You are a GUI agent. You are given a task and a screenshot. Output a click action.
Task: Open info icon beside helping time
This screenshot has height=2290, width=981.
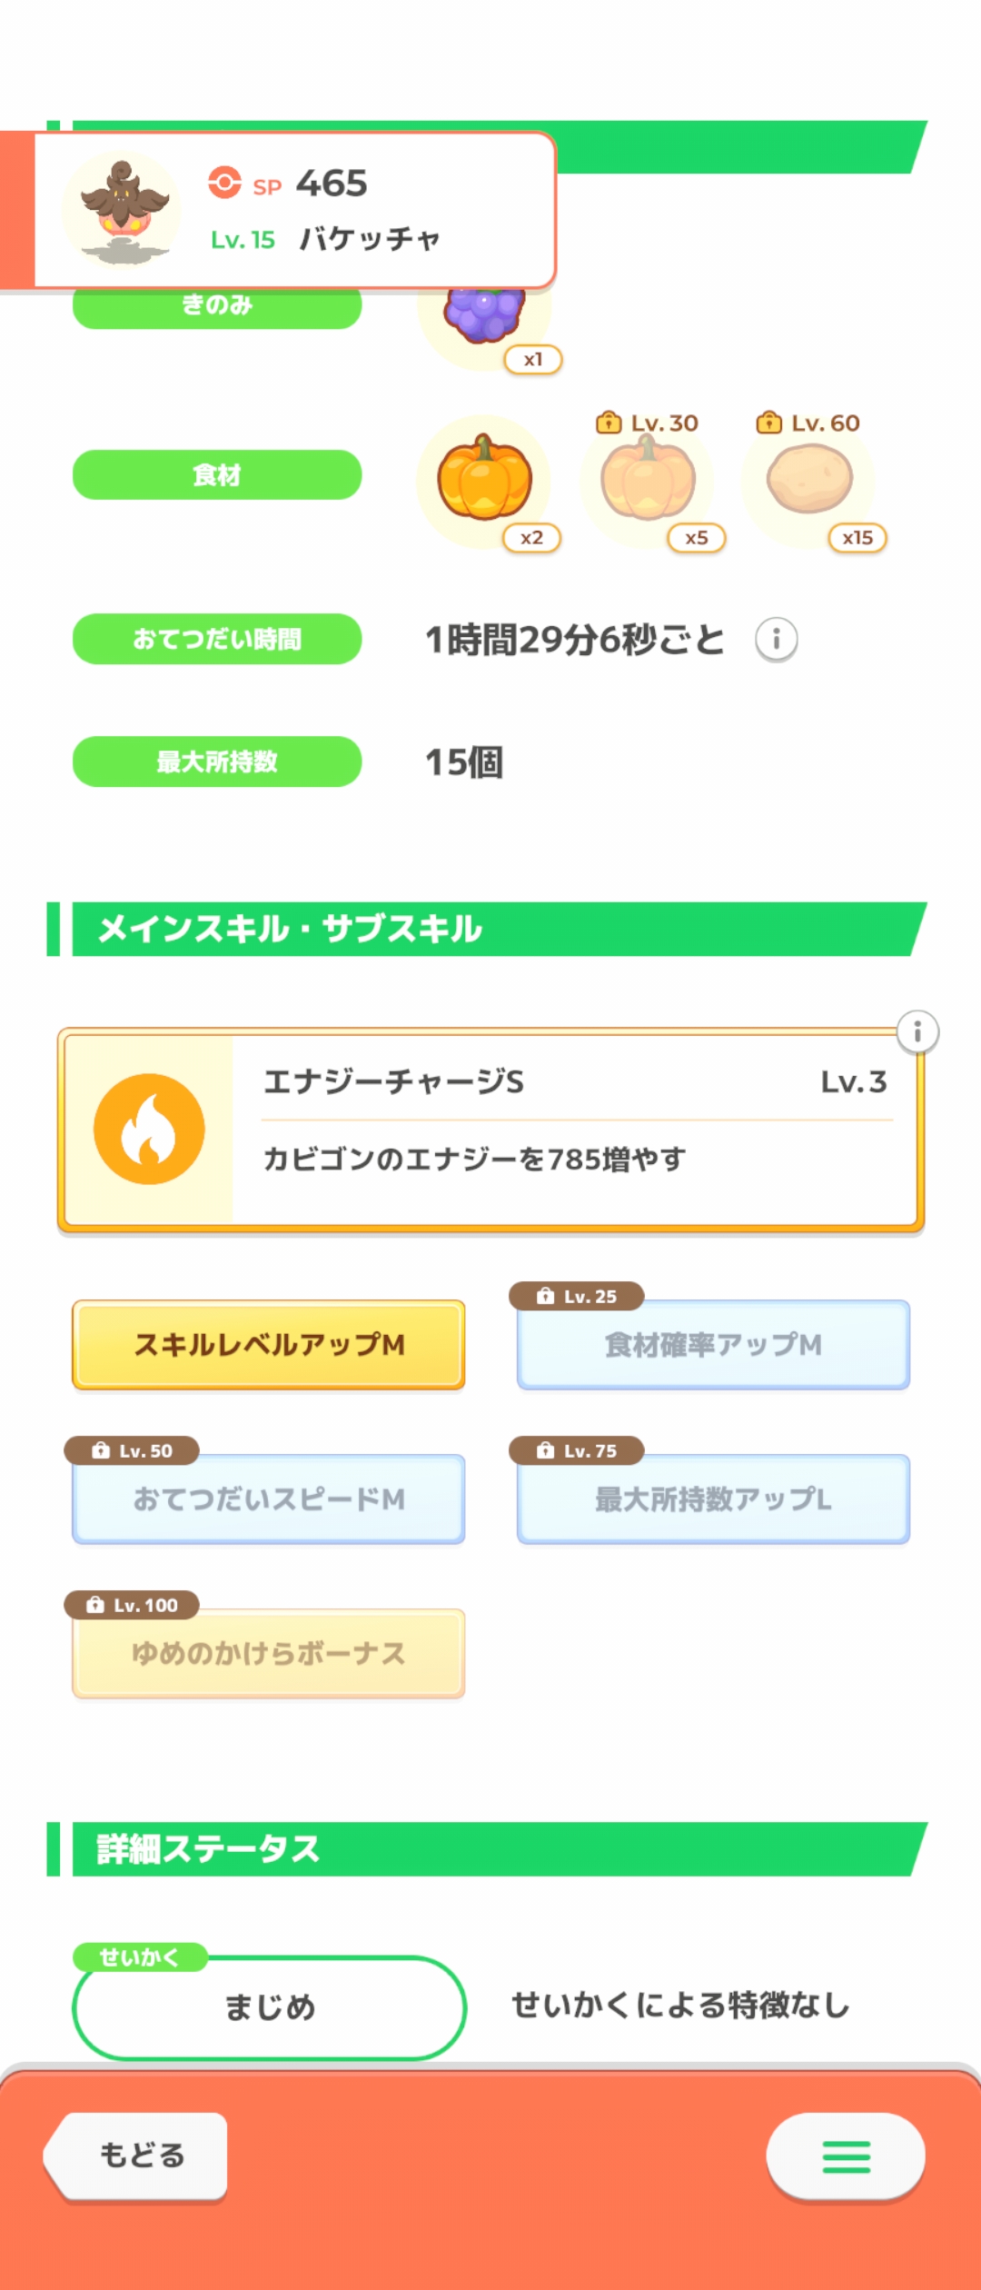777,639
